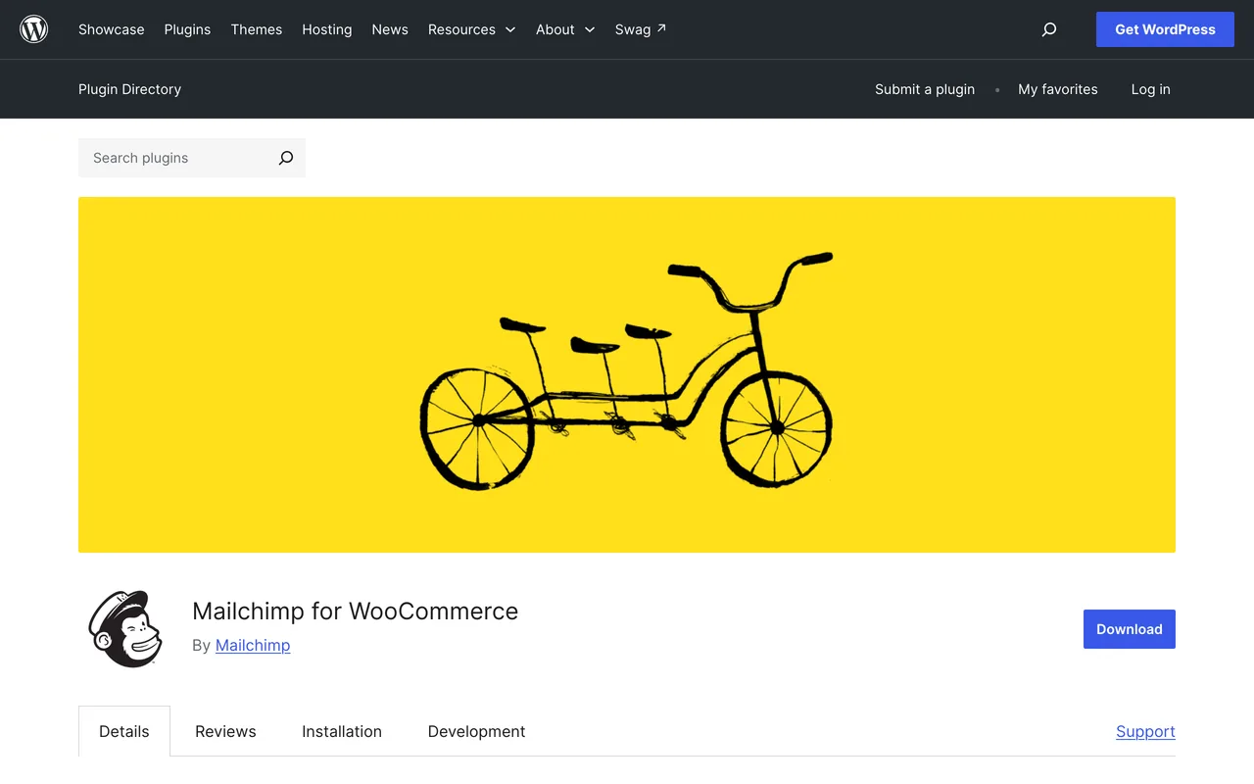1254x784 pixels.
Task: Click the yellow tandem bicycle banner
Action: 627,374
